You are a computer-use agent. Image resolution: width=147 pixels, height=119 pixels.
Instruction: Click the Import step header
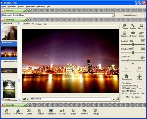9,10
